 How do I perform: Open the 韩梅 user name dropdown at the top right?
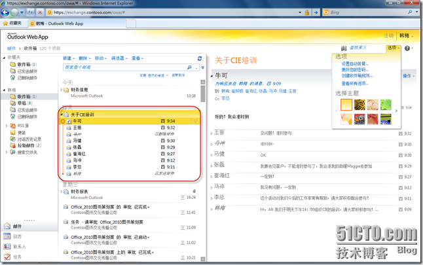coord(406,35)
